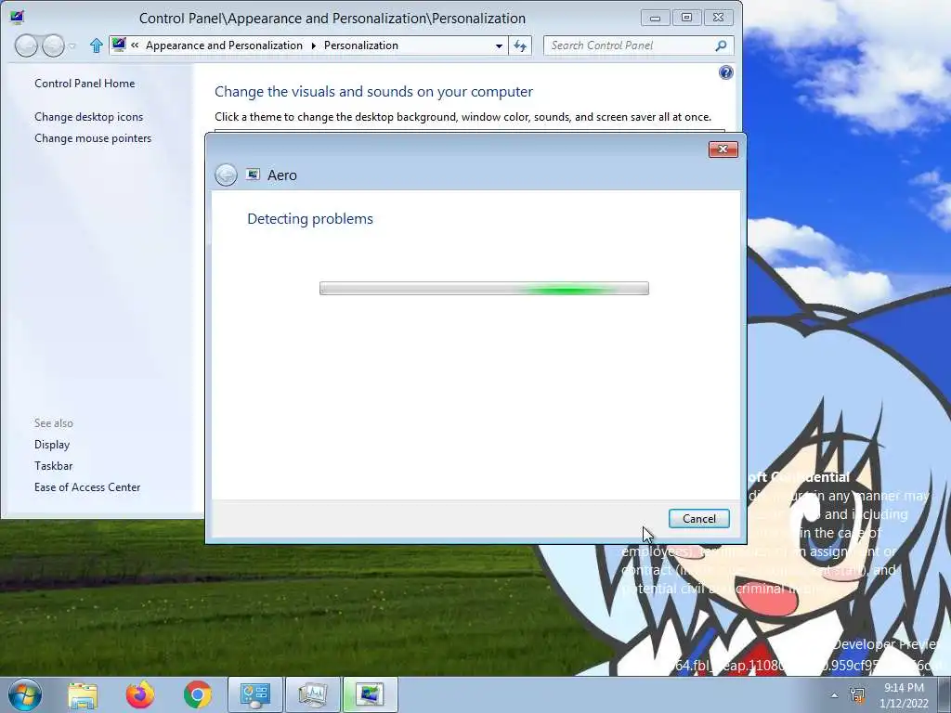The image size is (951, 713).
Task: Open Change desktop icons link
Action: (88, 117)
